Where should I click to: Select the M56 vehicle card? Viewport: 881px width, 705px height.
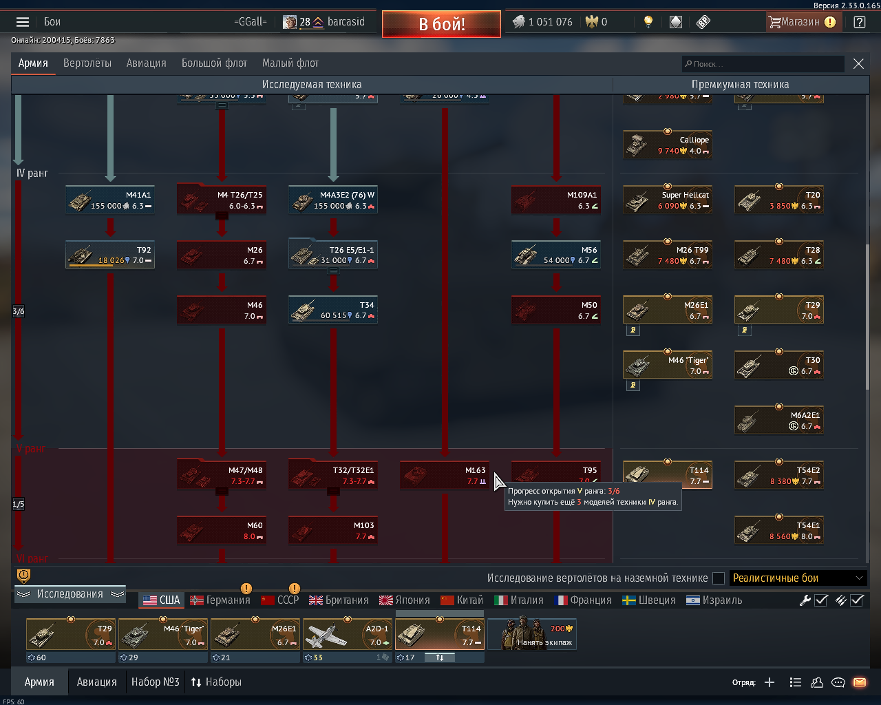click(556, 255)
